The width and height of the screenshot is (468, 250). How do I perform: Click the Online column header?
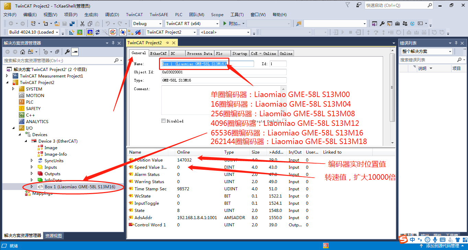tap(198, 152)
